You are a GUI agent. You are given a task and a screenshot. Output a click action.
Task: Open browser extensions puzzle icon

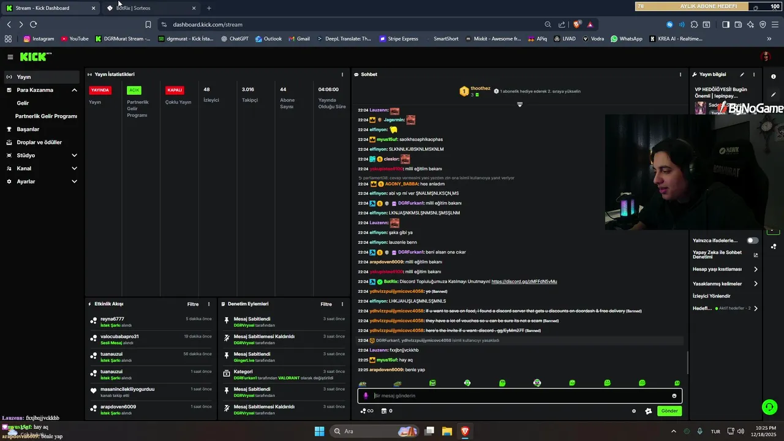point(694,24)
